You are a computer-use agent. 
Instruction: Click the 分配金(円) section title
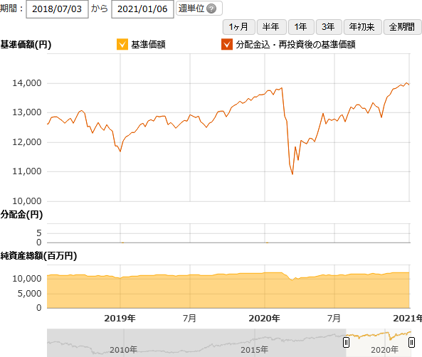21,215
